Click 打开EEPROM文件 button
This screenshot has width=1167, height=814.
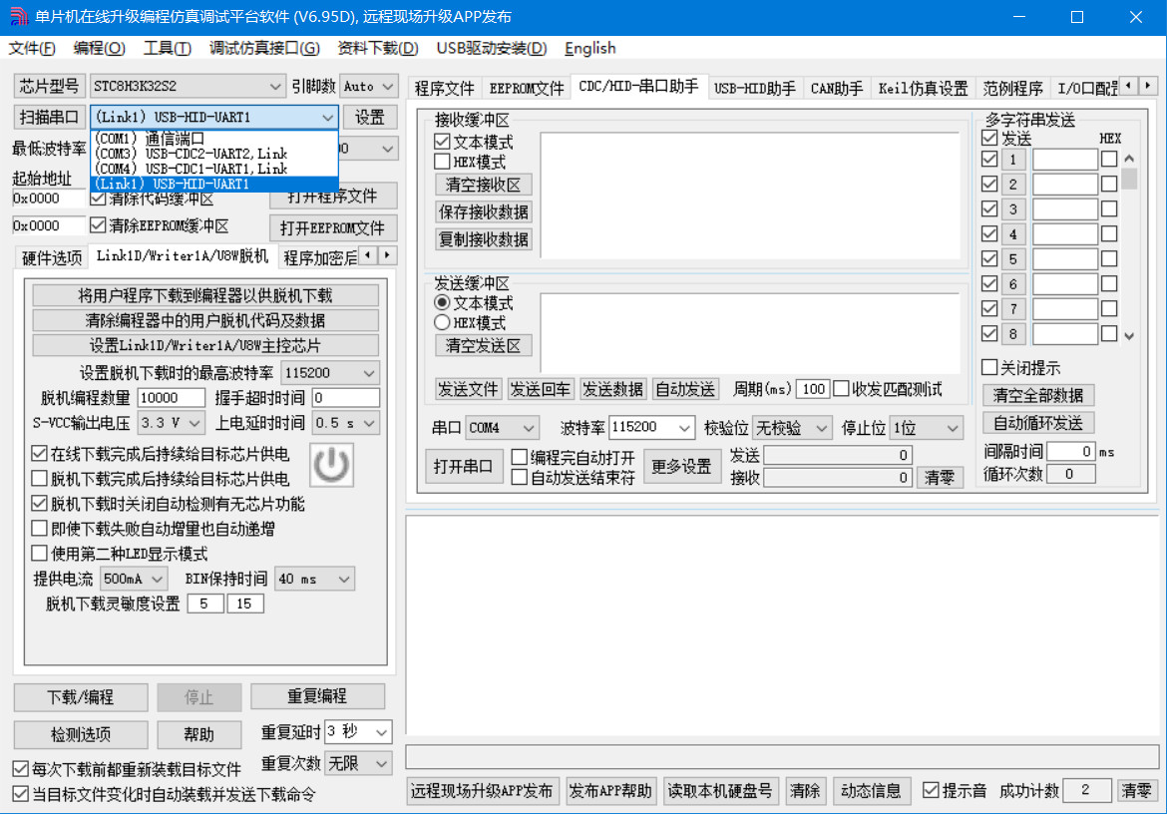[333, 228]
